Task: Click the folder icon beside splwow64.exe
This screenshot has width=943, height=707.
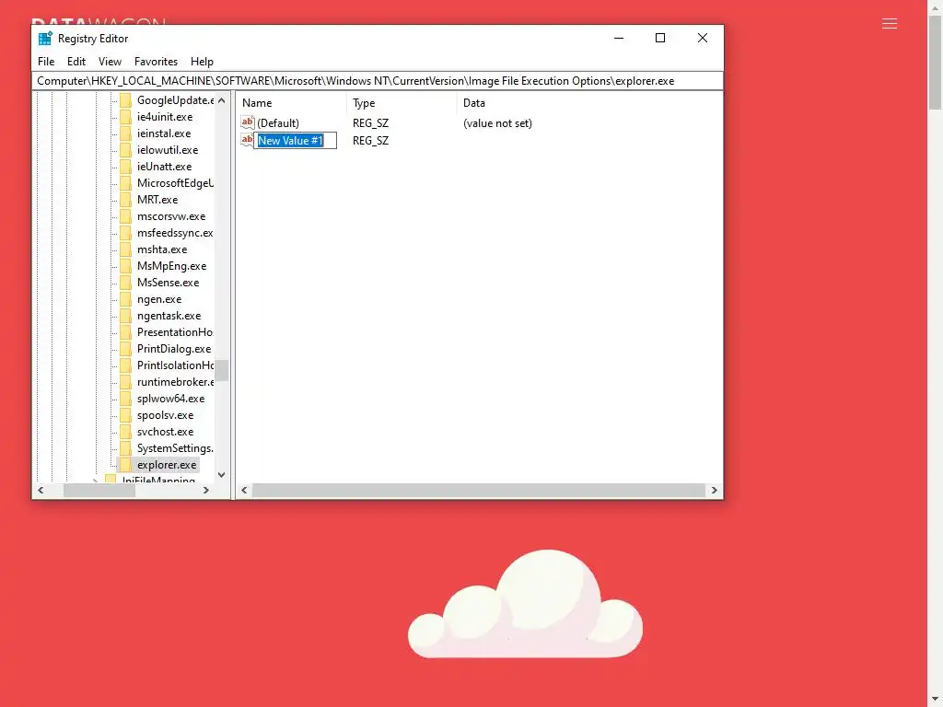Action: pos(125,399)
